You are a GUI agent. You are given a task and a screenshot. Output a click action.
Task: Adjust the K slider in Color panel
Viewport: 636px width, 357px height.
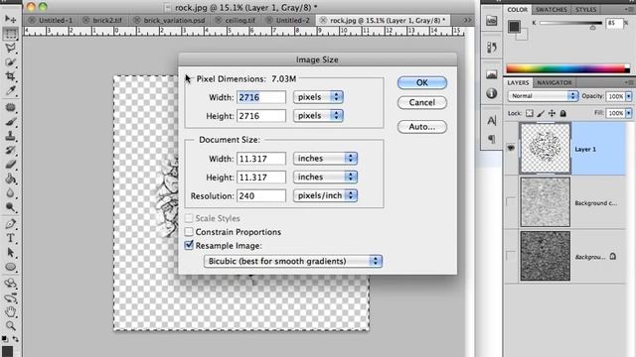(x=592, y=27)
